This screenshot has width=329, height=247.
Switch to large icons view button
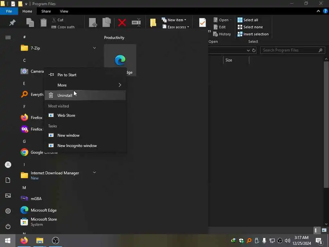[x=324, y=230]
